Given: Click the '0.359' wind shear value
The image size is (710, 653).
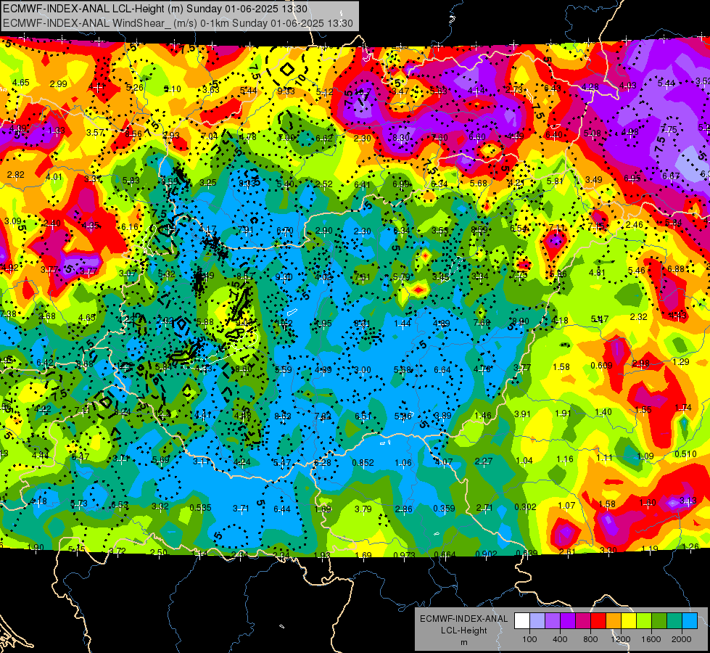Looking at the screenshot, I should click(444, 509).
